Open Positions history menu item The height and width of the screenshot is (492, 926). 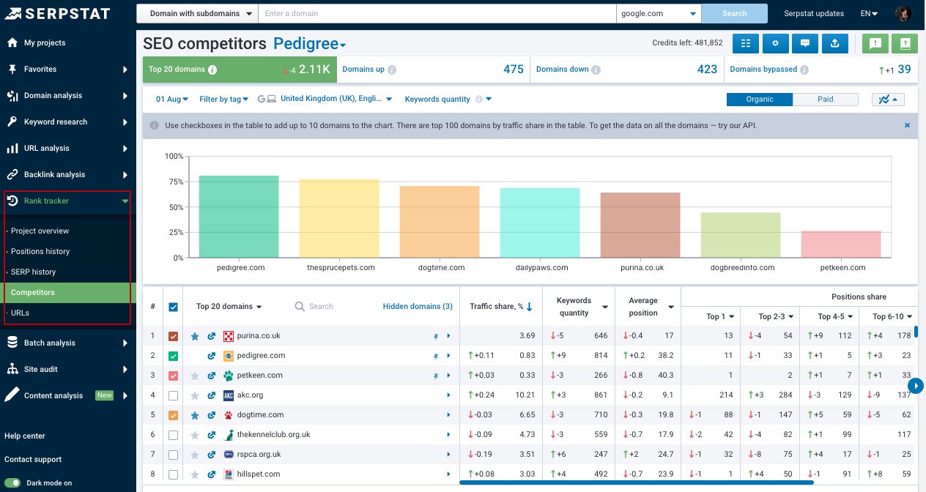tap(40, 251)
